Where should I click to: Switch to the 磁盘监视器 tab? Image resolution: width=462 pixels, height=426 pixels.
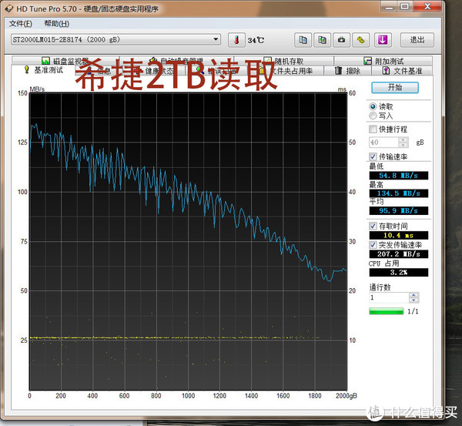pyautogui.click(x=65, y=61)
